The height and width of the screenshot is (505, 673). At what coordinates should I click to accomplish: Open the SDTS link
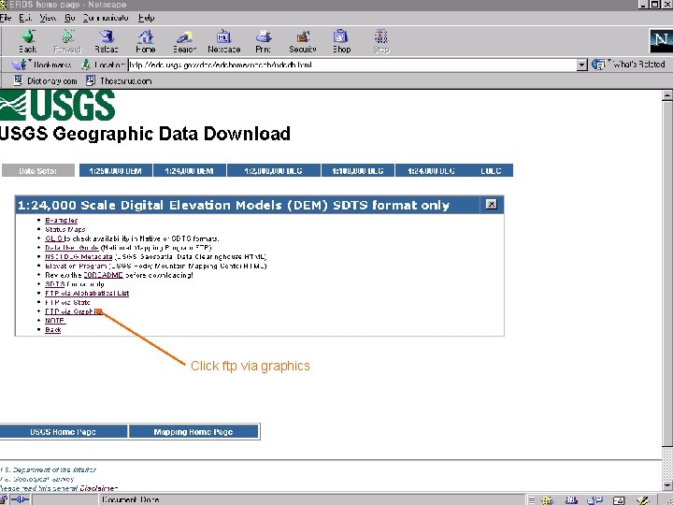[x=54, y=284]
